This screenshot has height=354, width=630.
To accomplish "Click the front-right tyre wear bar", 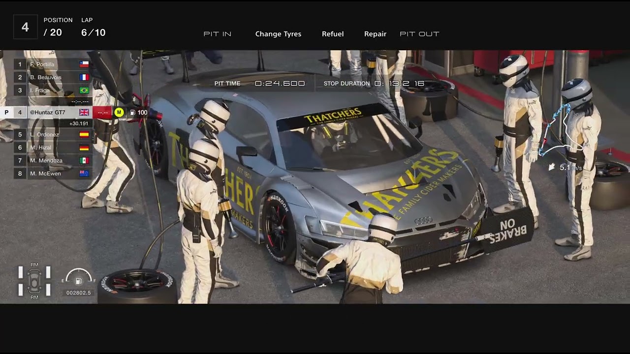I will coord(48,273).
